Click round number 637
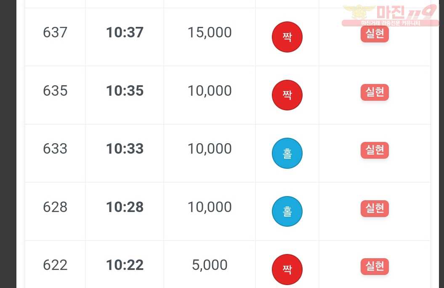Screen dimensions: 444x288 (x=55, y=32)
